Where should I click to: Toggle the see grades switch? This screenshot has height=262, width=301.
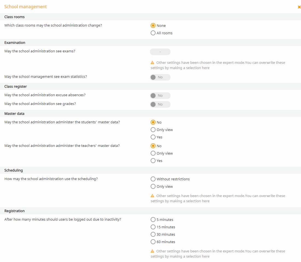coord(160,104)
